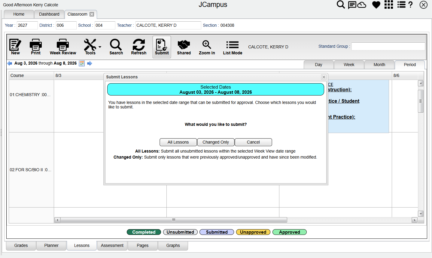The width and height of the screenshot is (432, 258).
Task: Open the Graphs bottom tab
Action: [173, 245]
